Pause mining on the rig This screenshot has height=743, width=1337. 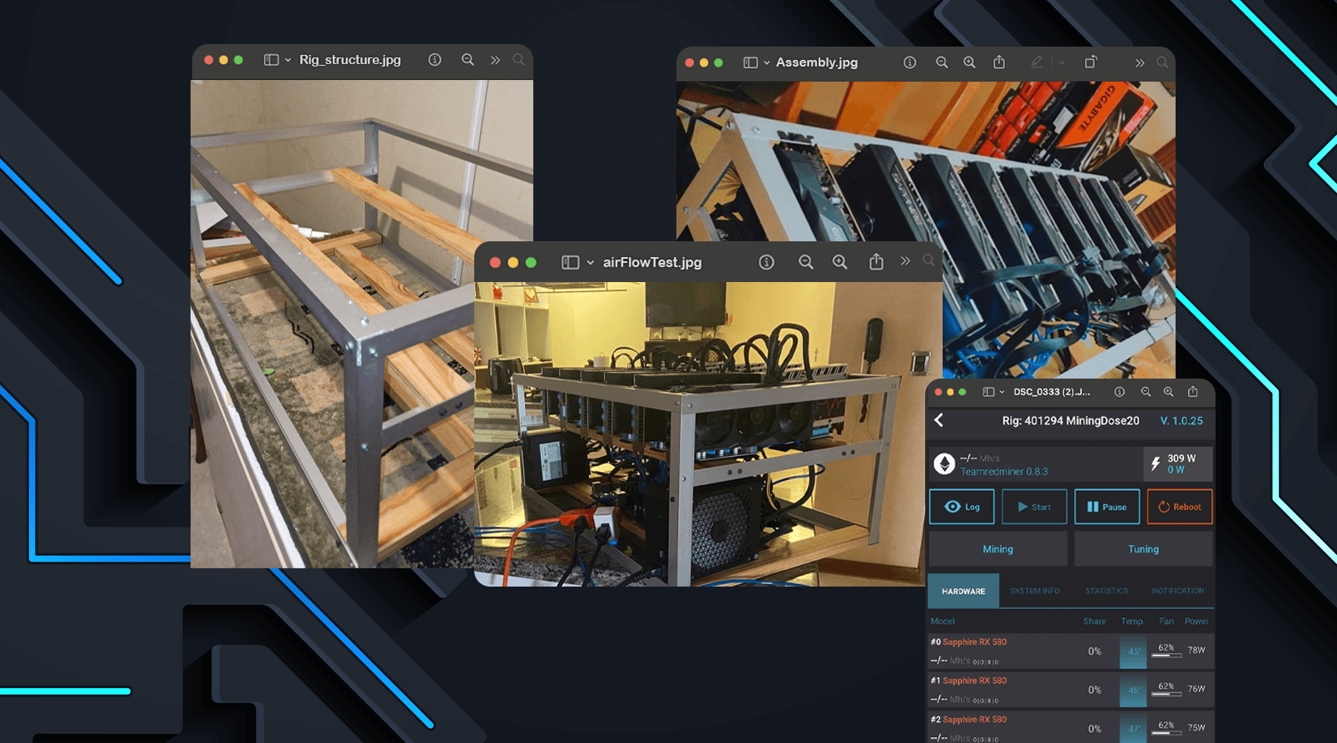(x=1107, y=507)
